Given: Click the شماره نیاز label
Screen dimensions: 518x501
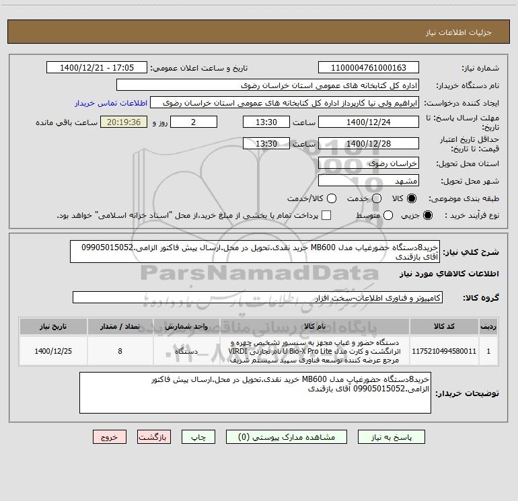Looking at the screenshot, I should [x=480, y=69].
